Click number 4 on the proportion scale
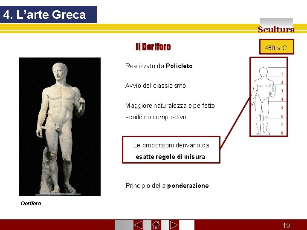Image resolution: width=307 pixels, height=230 pixels. point(282,99)
